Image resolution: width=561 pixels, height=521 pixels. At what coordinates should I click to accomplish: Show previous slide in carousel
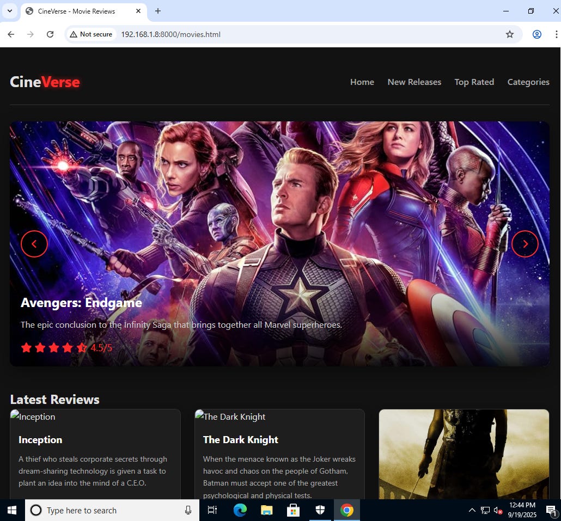click(x=34, y=244)
